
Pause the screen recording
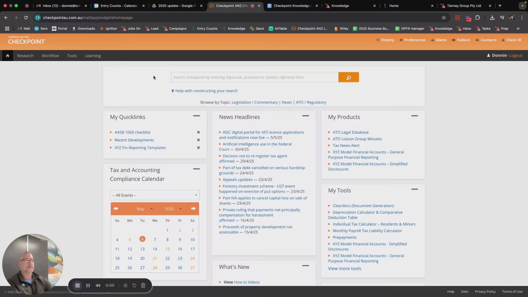[88, 285]
